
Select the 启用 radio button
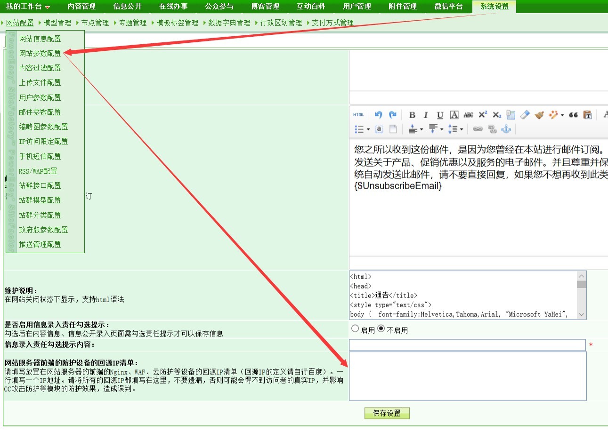(x=355, y=328)
